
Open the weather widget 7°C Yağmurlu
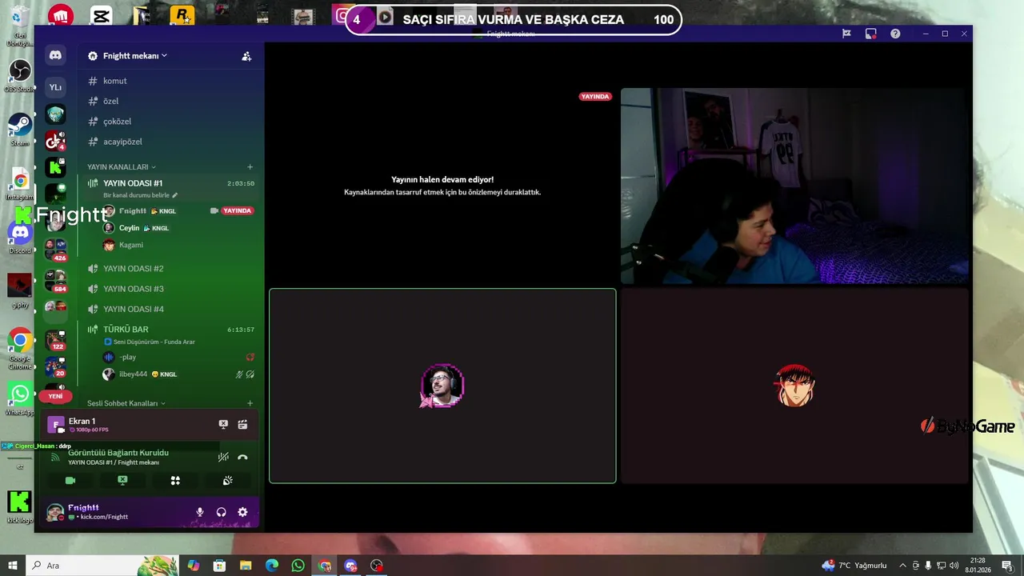pos(854,566)
